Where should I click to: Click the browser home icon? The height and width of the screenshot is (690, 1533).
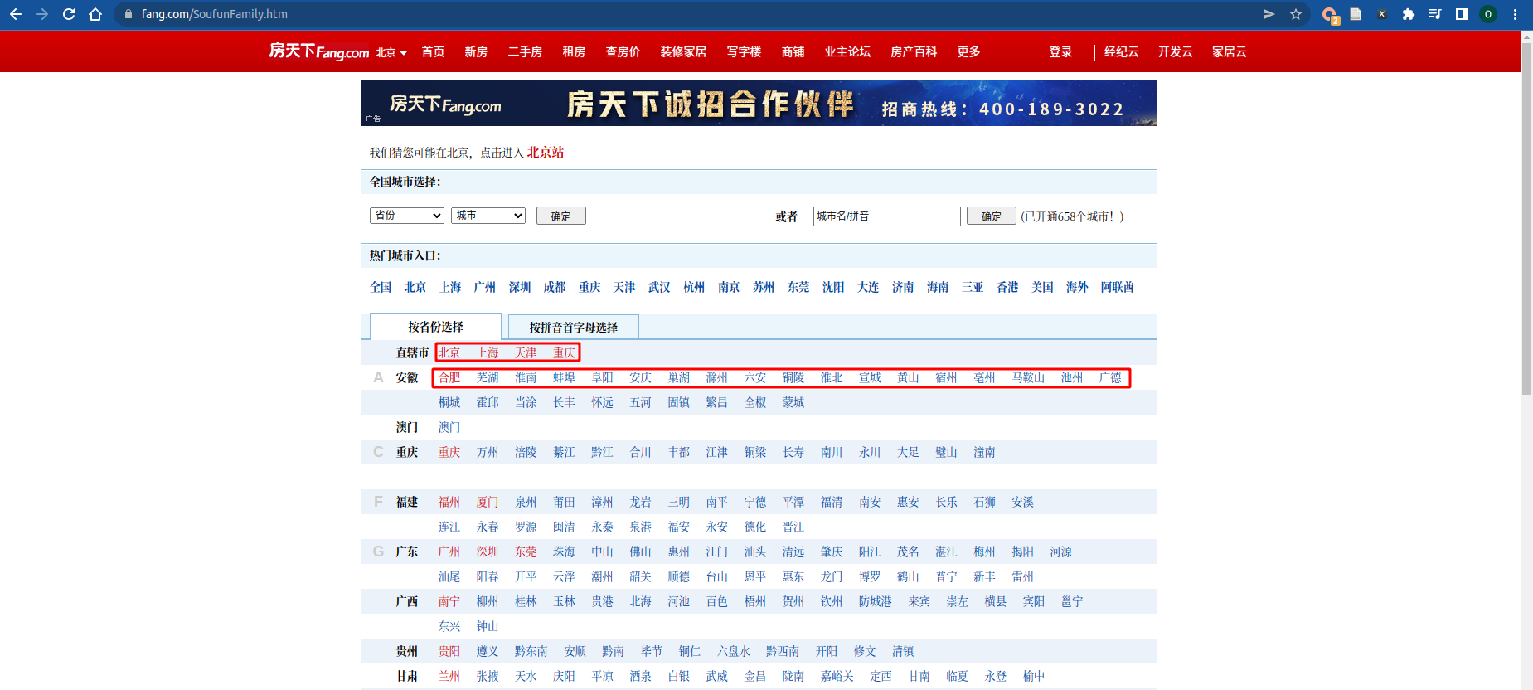click(x=95, y=14)
